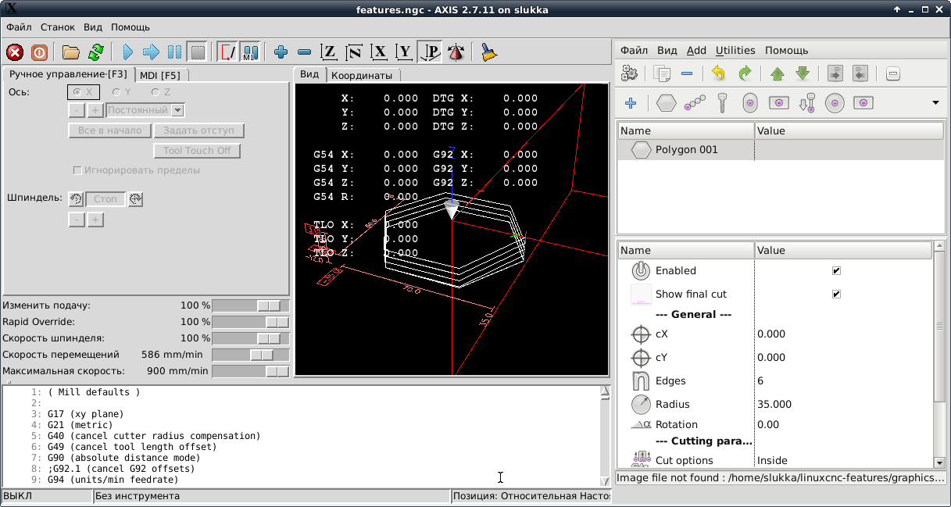Toggle the machine power button
This screenshot has width=951, height=507.
pyautogui.click(x=38, y=52)
